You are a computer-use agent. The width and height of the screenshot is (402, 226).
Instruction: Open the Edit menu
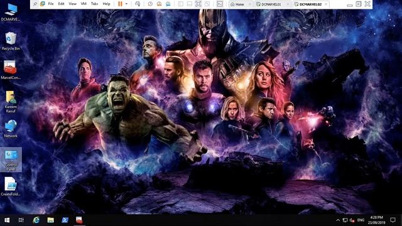pos(61,4)
